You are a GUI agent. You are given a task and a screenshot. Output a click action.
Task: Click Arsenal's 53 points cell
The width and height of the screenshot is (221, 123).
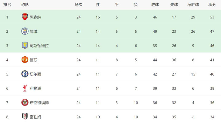click(x=212, y=17)
